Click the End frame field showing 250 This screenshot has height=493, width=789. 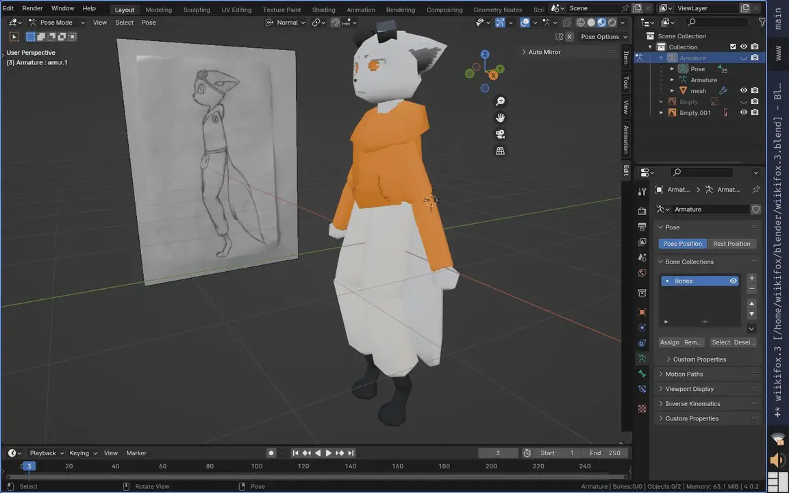(606, 453)
